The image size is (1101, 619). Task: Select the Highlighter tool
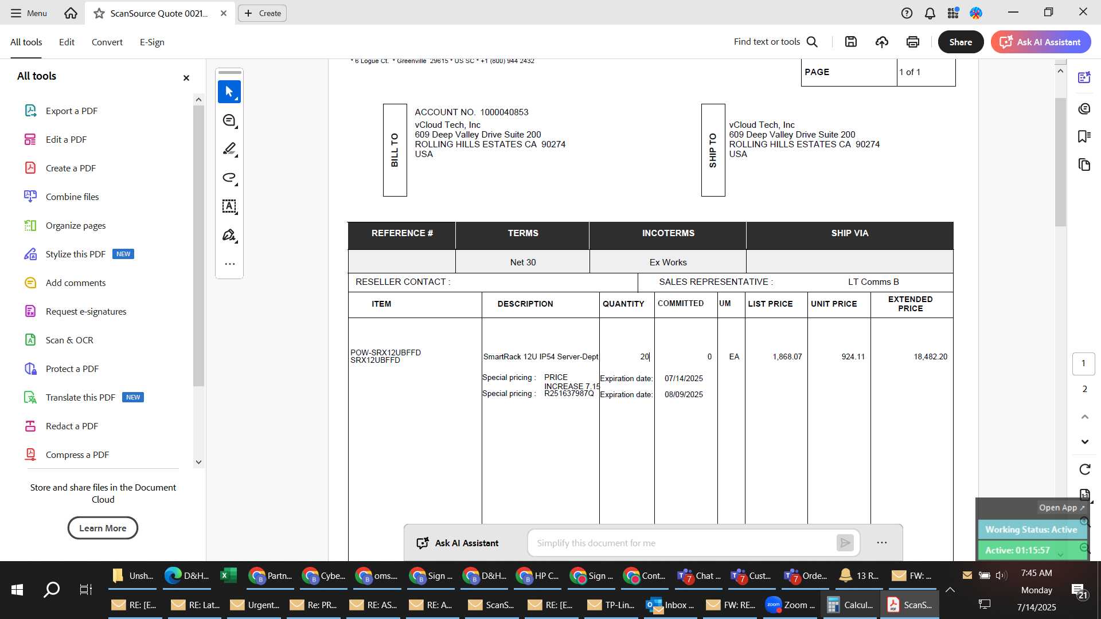point(229,149)
